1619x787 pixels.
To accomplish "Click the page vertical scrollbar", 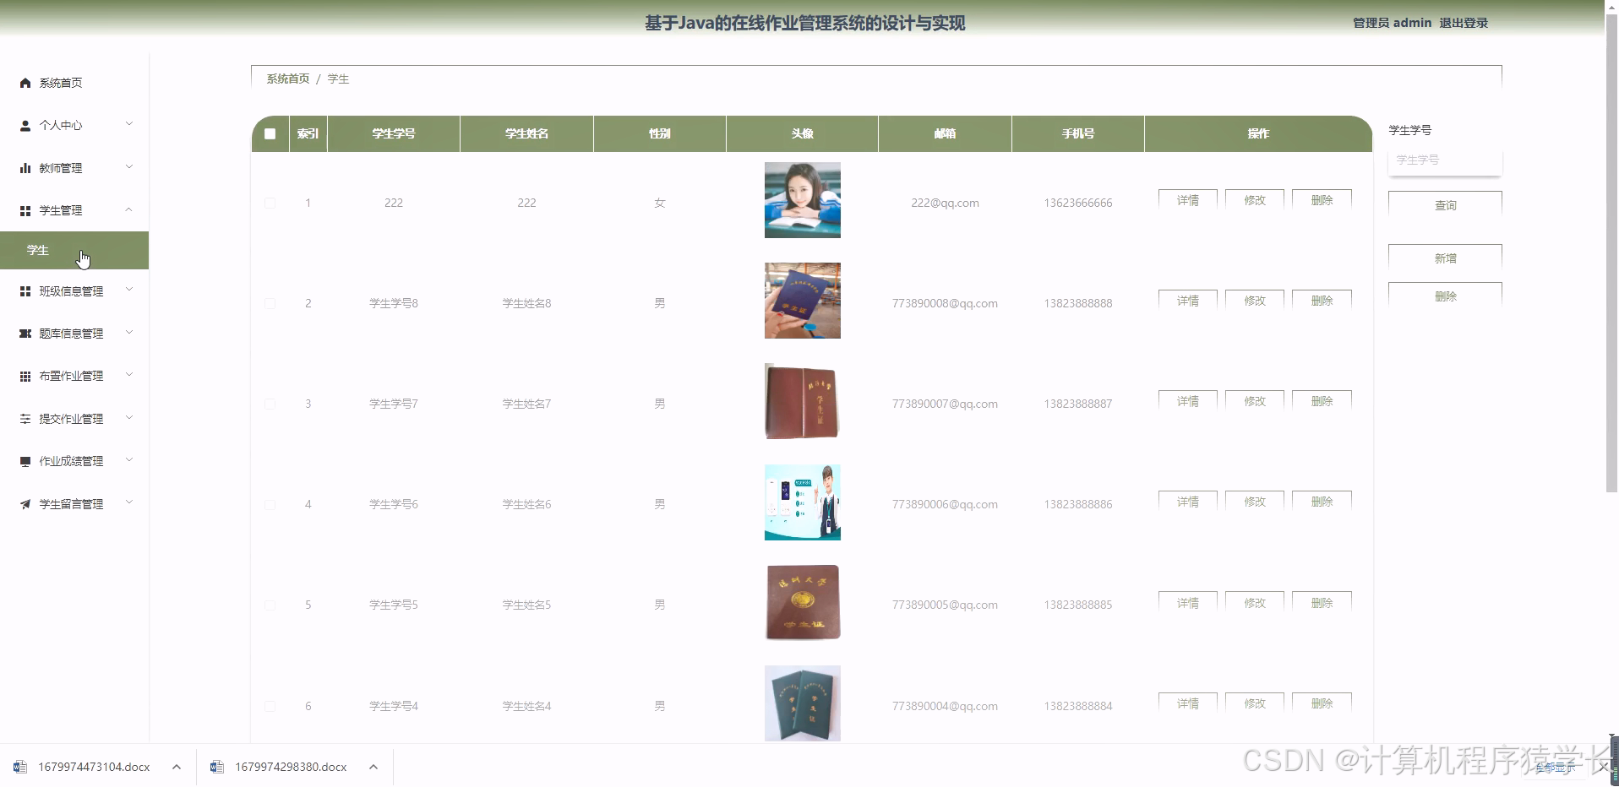I will point(1611,253).
